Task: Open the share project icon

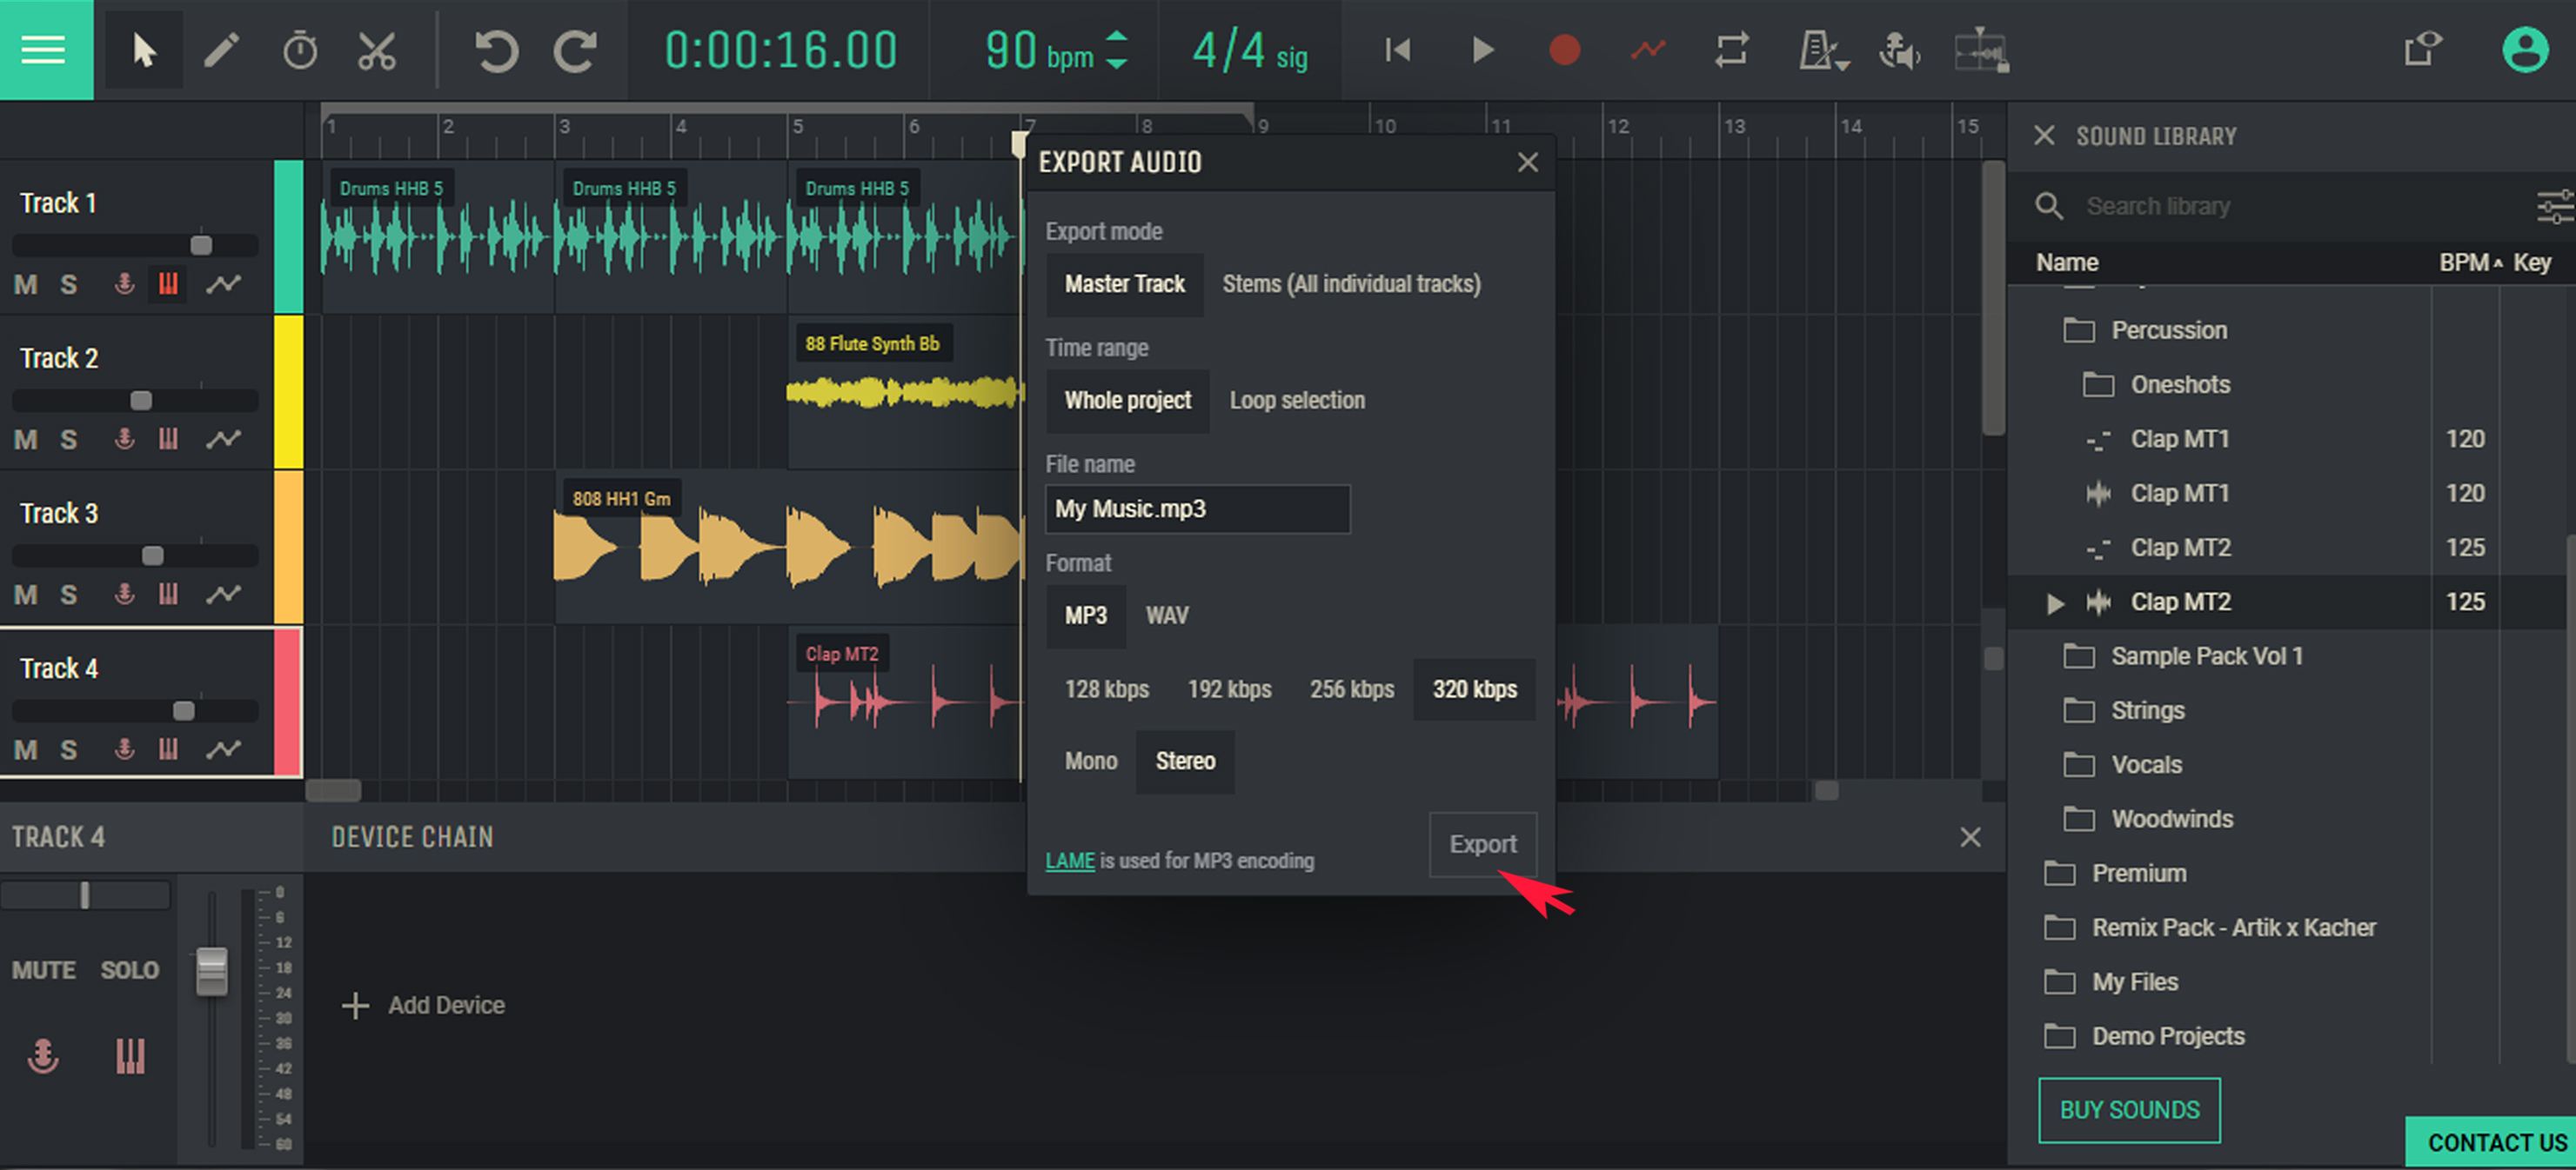Action: (2421, 50)
